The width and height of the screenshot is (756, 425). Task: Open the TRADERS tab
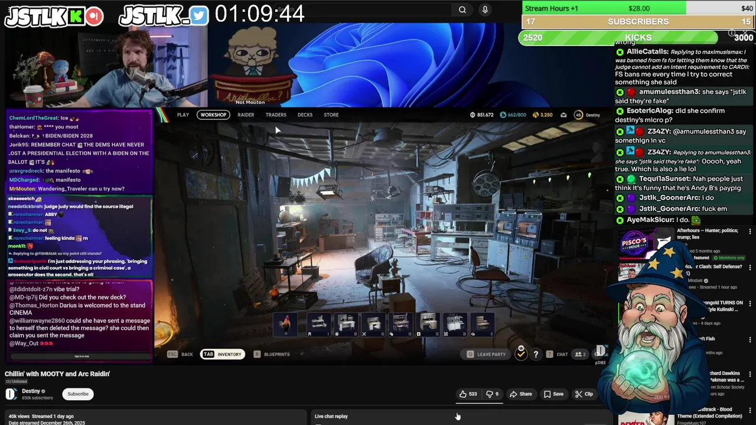pyautogui.click(x=276, y=115)
